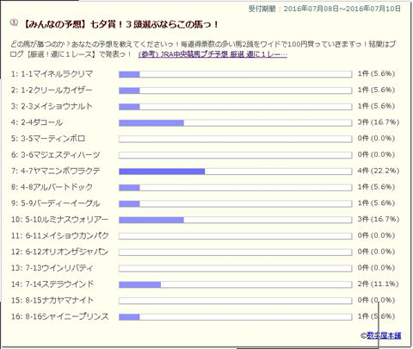Click the 7-14ステラウインド vote bar
This screenshot has width=413, height=349.
(x=236, y=284)
